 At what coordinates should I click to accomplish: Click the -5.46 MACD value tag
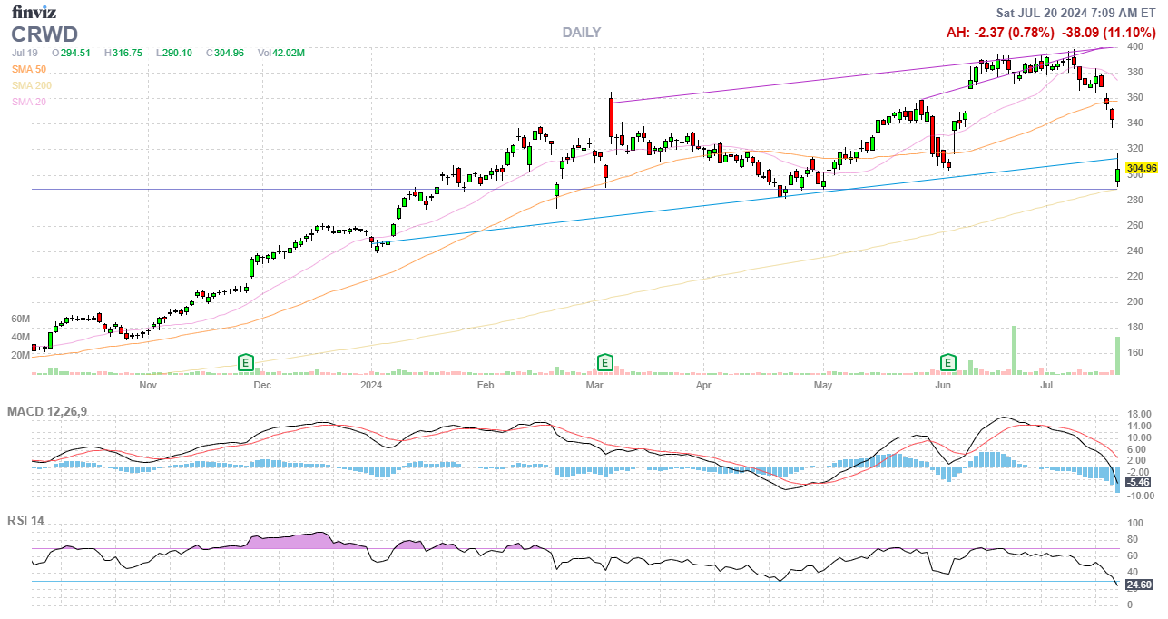tap(1138, 482)
